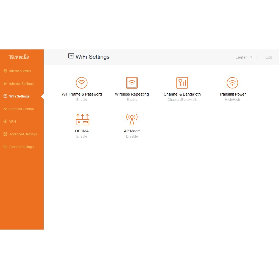Click the Exit link
The height and width of the screenshot is (279, 279).
click(x=268, y=57)
